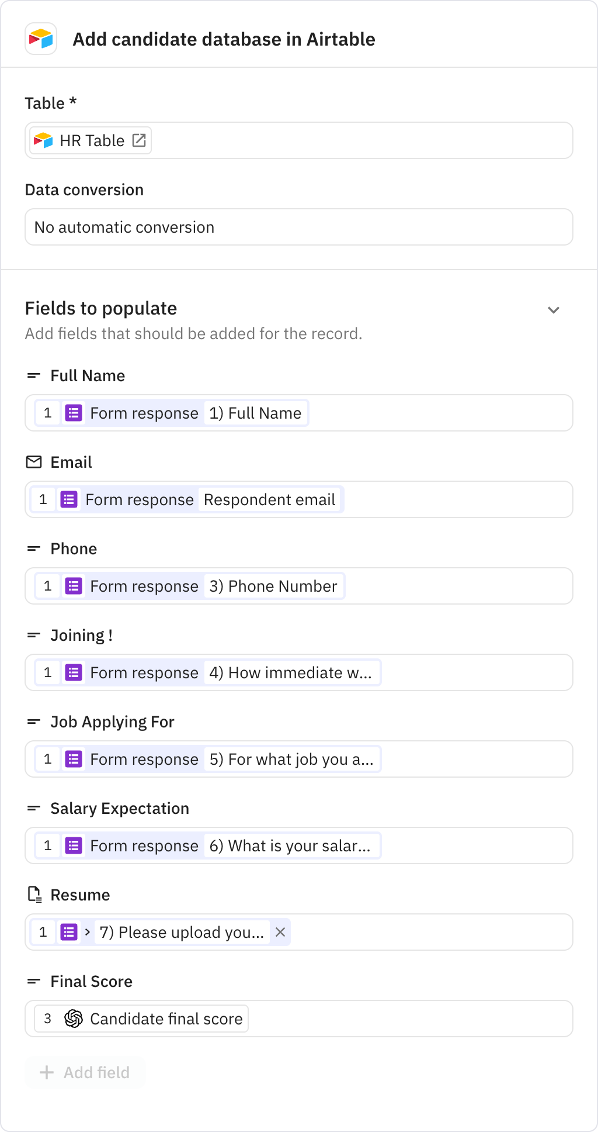598x1132 pixels.
Task: Expand the chevron in the Resume pill
Action: 87,932
